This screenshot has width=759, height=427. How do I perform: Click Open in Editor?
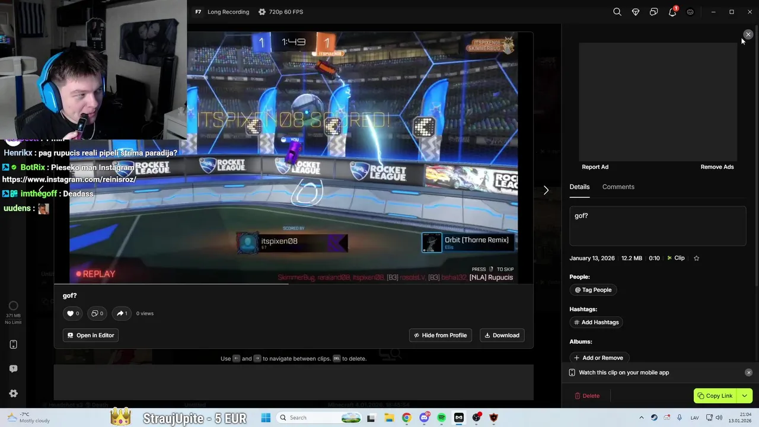[91, 335]
